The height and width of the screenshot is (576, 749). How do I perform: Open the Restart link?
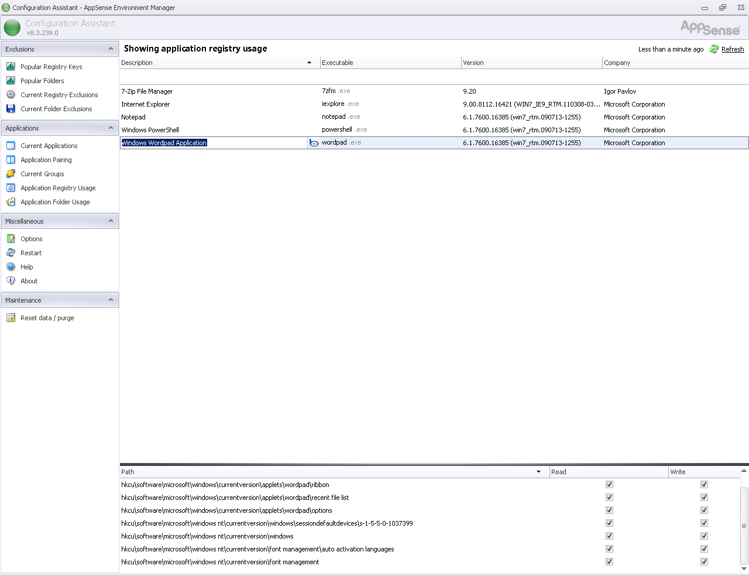click(x=31, y=253)
